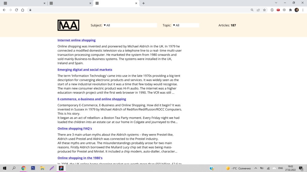Click the red YouTube extension icon
The image size is (307, 172).
pos(278,10)
